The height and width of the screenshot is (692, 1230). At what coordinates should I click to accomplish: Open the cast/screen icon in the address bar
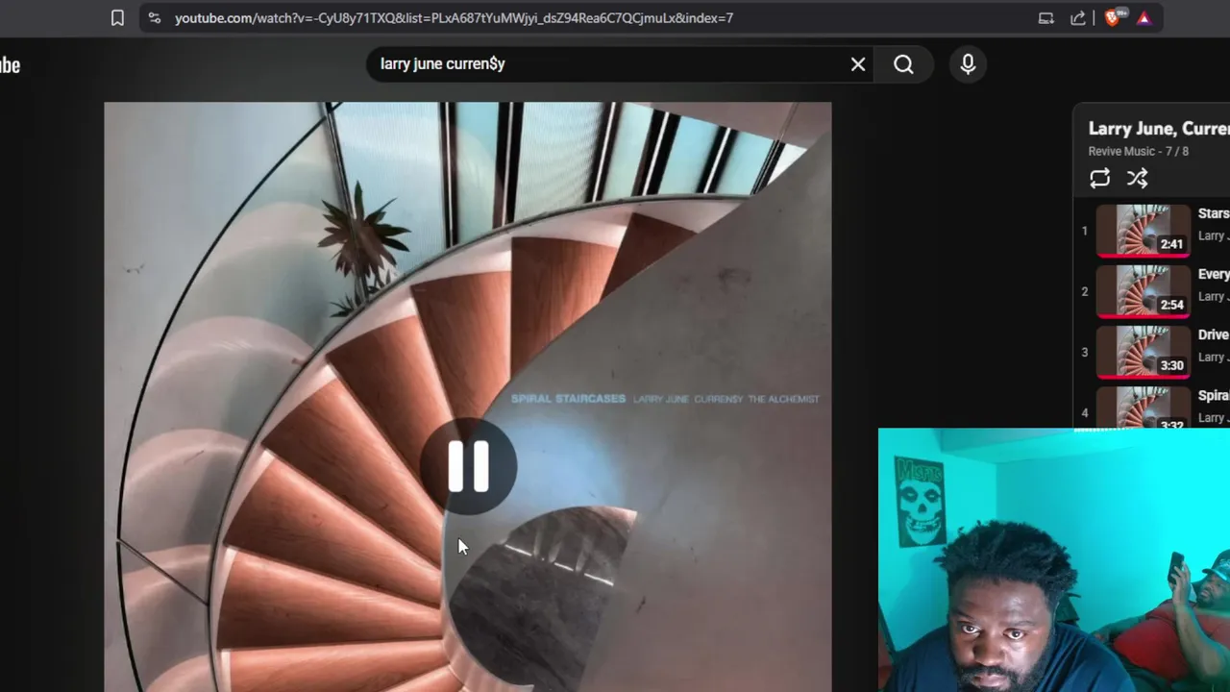tap(1046, 17)
